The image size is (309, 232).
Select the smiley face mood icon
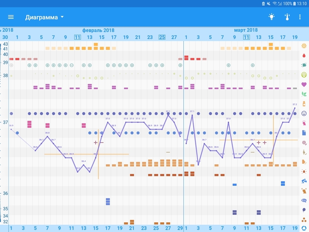(304, 113)
